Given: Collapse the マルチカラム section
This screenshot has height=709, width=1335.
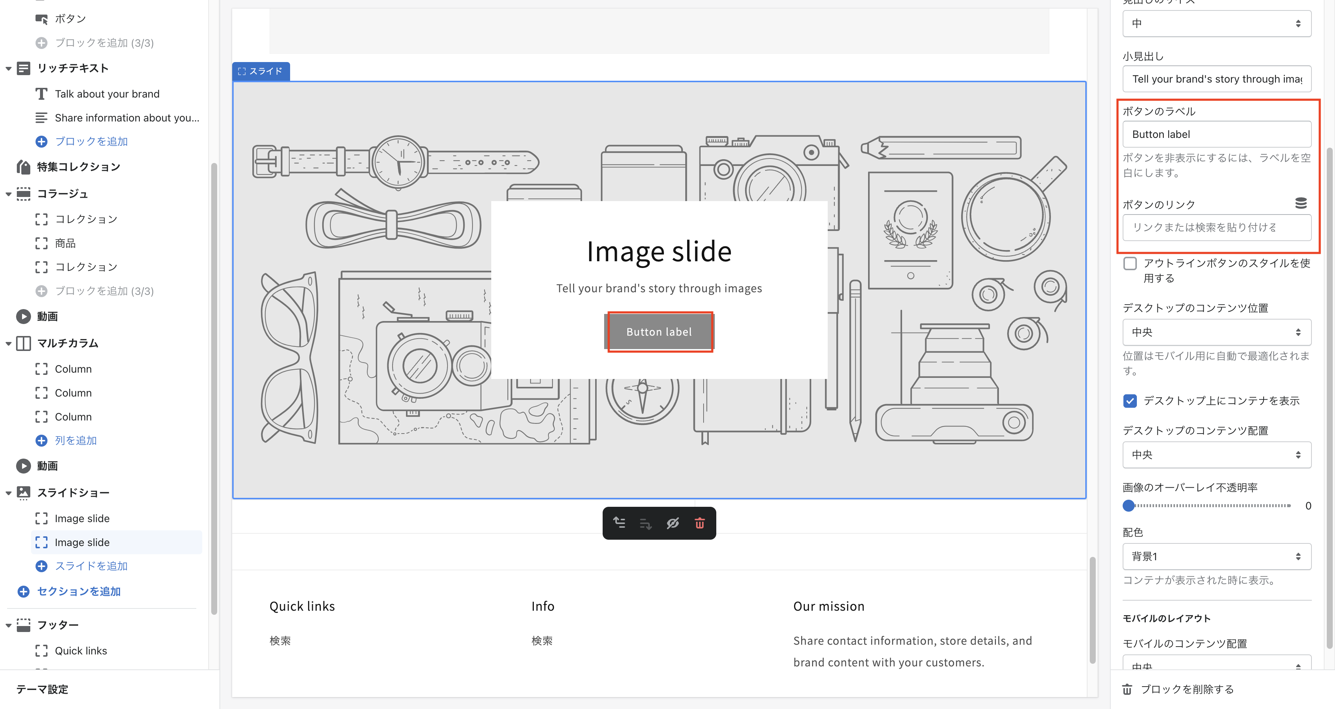Looking at the screenshot, I should (x=8, y=343).
